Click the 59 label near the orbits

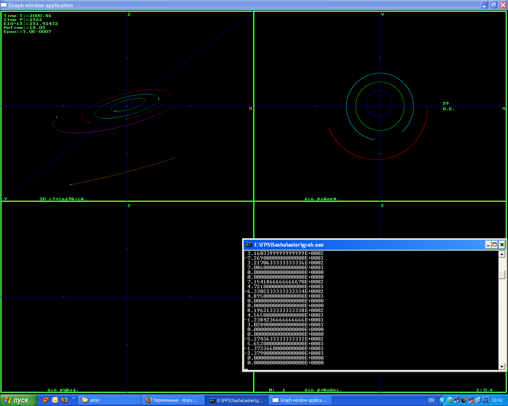tap(446, 103)
